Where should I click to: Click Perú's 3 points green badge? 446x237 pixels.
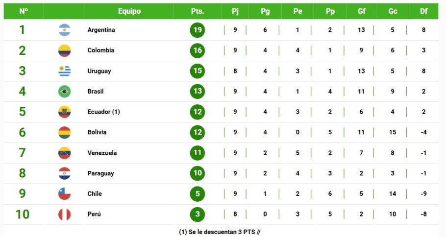click(x=198, y=214)
